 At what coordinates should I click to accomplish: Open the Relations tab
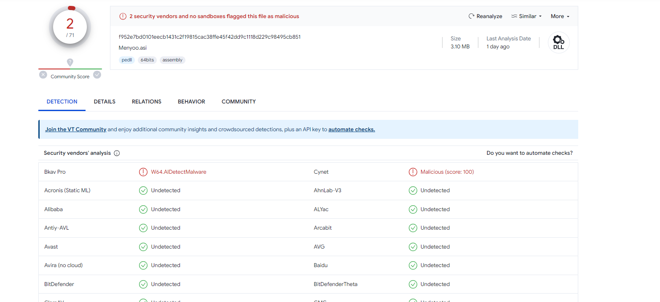[147, 102]
